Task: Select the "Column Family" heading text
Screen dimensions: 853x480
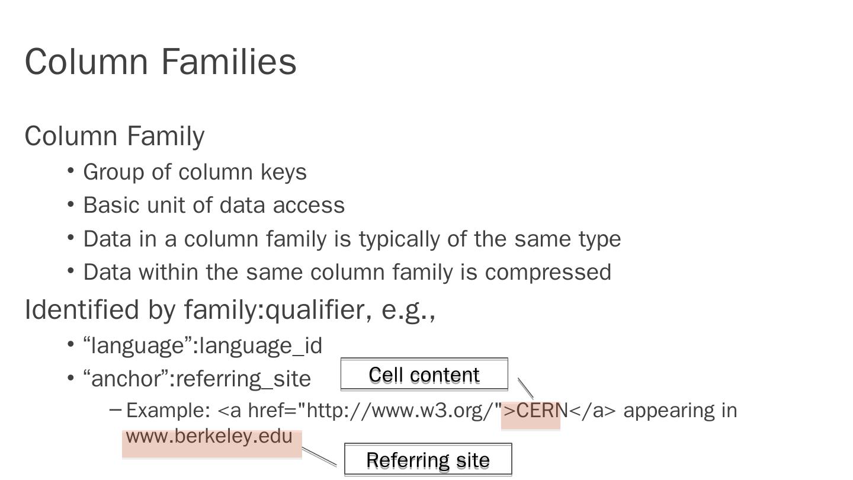Action: click(x=114, y=136)
